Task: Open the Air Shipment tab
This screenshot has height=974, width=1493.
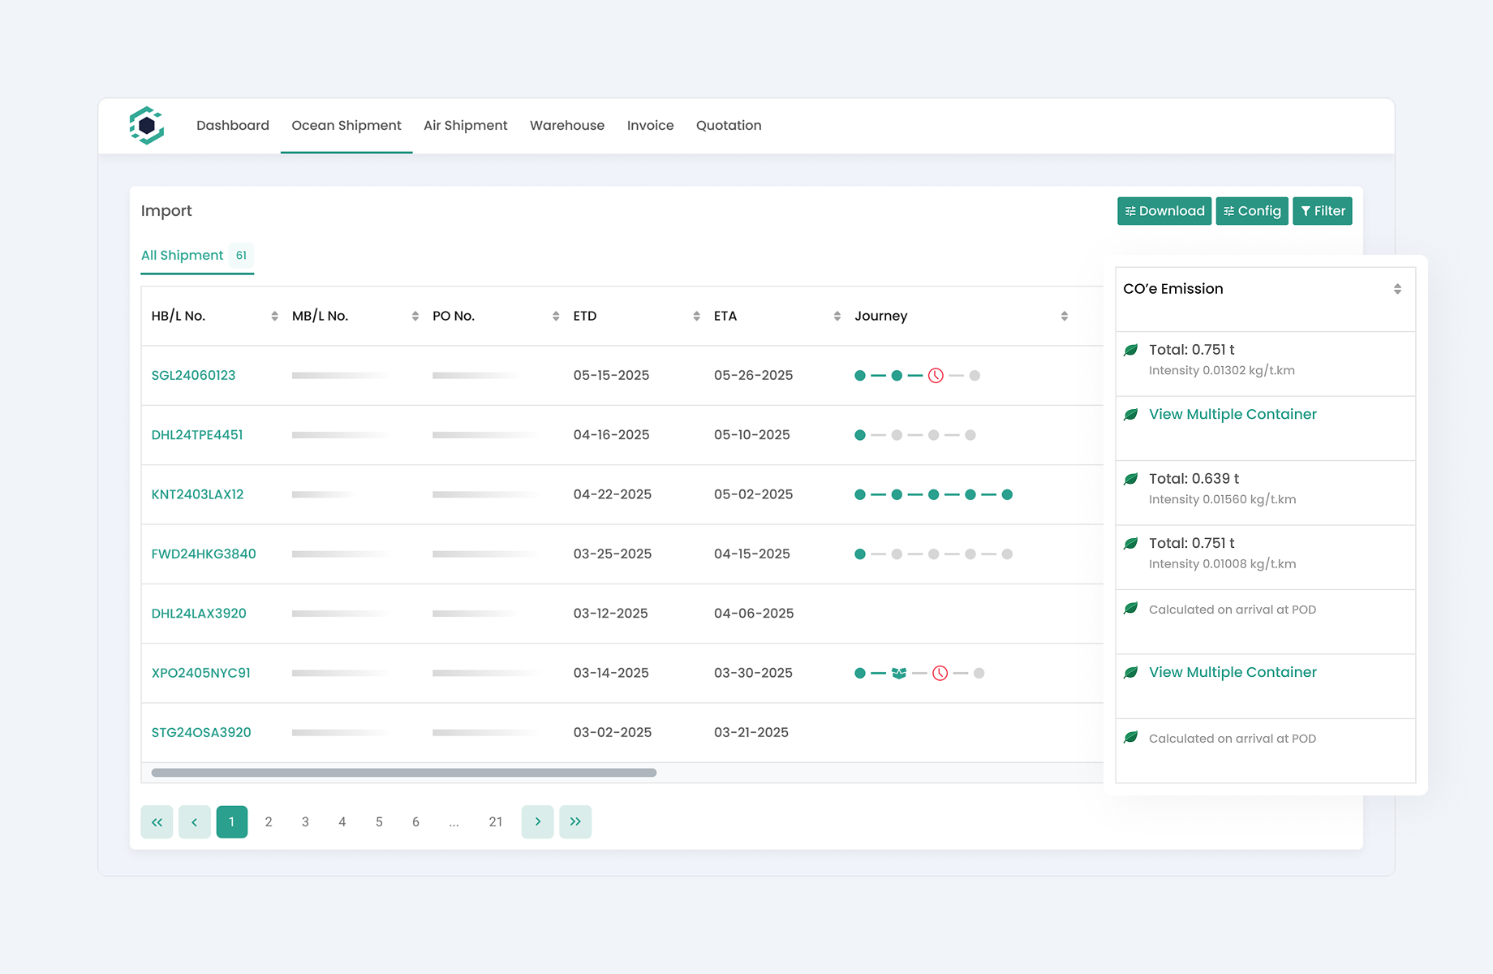Action: (x=465, y=126)
